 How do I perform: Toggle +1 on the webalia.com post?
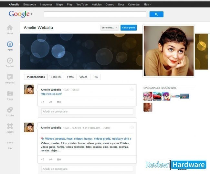tap(43, 159)
